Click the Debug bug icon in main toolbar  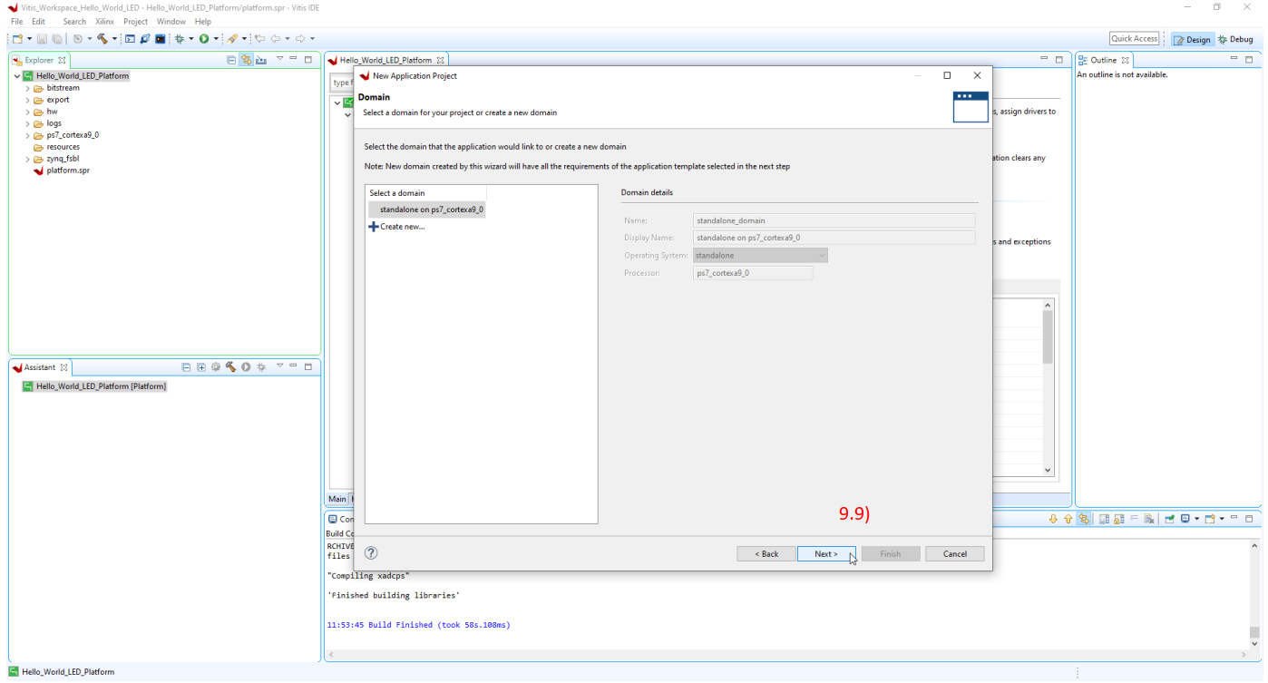point(180,39)
